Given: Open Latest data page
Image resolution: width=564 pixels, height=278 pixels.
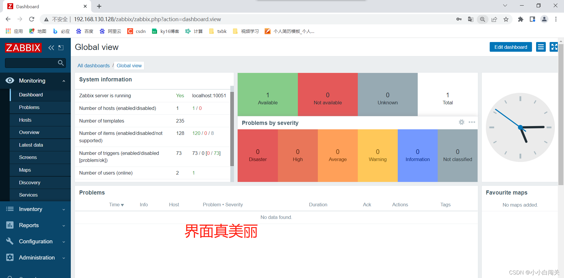Looking at the screenshot, I should 40,145.
